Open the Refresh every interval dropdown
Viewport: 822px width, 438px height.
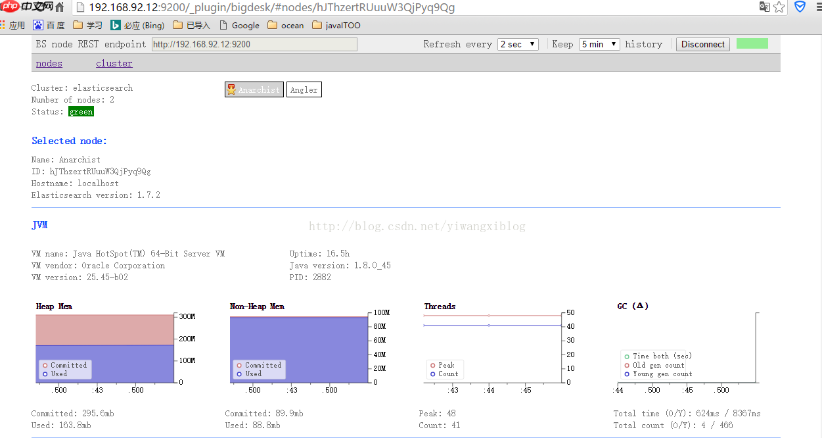[x=518, y=44]
